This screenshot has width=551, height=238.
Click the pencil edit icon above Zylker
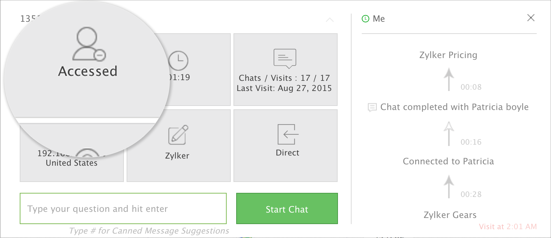[178, 135]
